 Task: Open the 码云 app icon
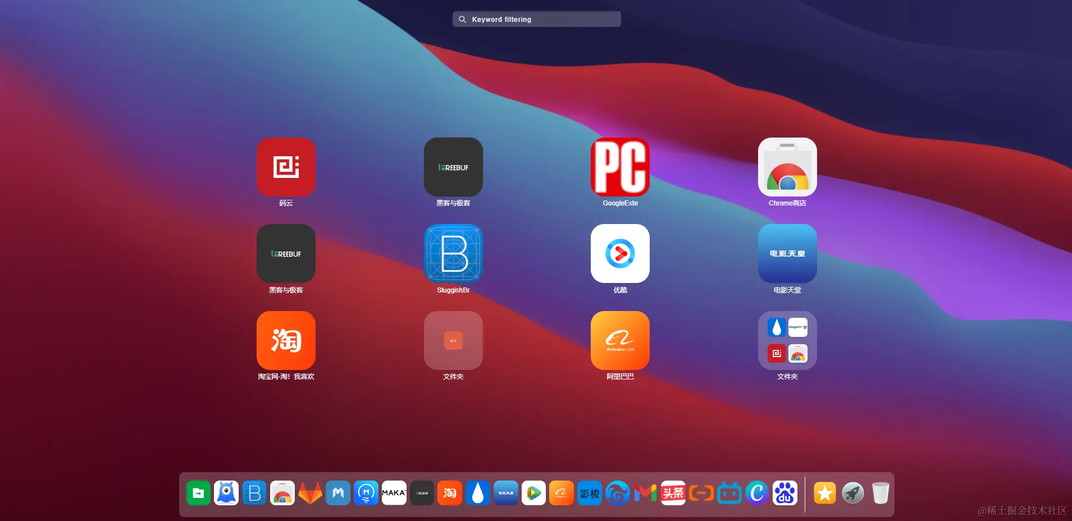coord(286,167)
